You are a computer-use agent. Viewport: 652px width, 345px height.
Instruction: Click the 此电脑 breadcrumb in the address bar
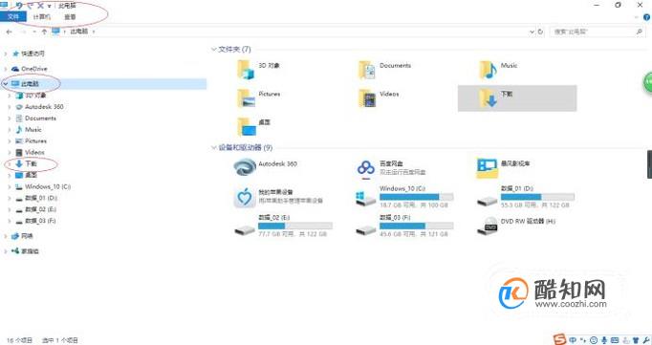click(78, 32)
